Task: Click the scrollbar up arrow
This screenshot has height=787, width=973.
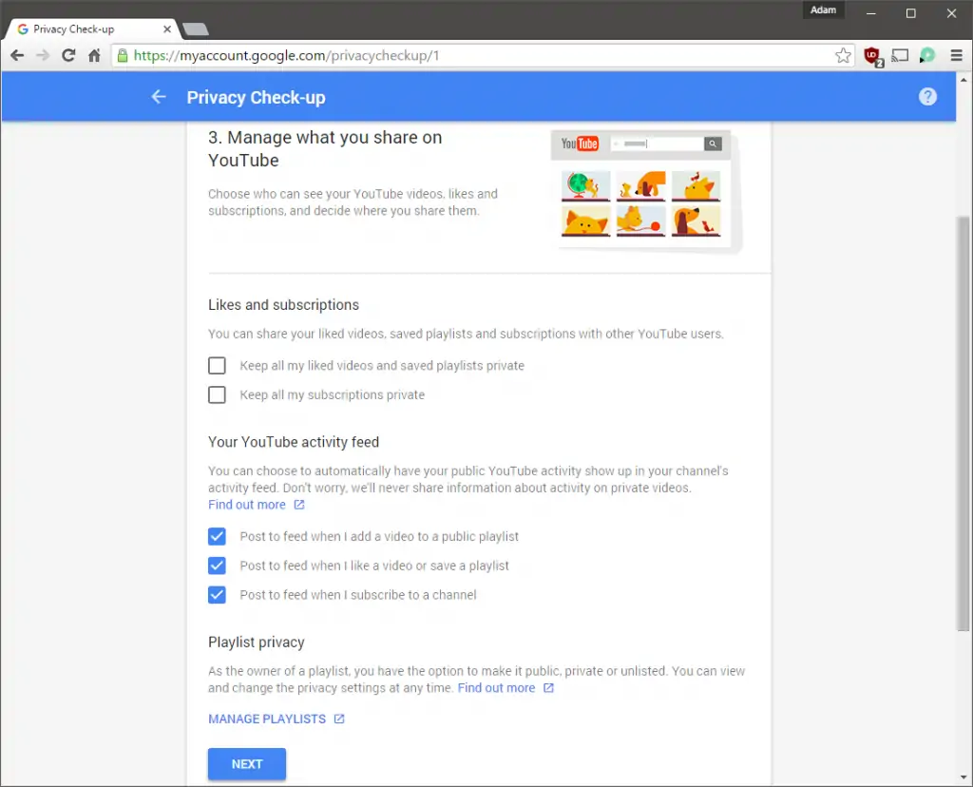Action: [963, 80]
